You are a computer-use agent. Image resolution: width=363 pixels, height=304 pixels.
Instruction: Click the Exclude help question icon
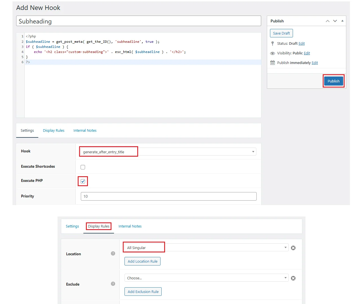[113, 284]
